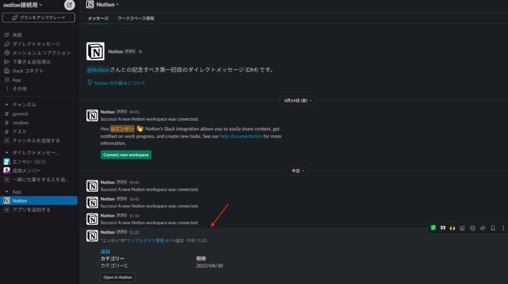This screenshot has height=284, width=508.
Task: Select Notion app in the sidebar
Action: click(39, 201)
